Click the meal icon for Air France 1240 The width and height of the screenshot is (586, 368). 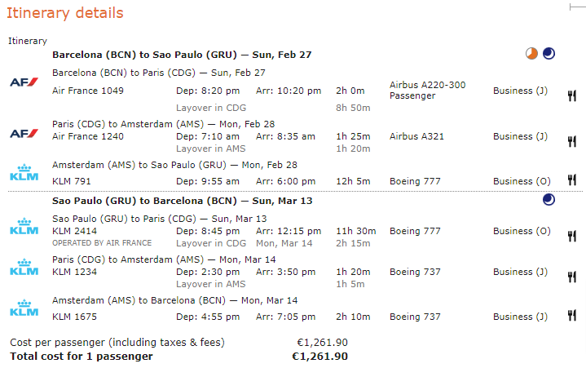click(571, 136)
